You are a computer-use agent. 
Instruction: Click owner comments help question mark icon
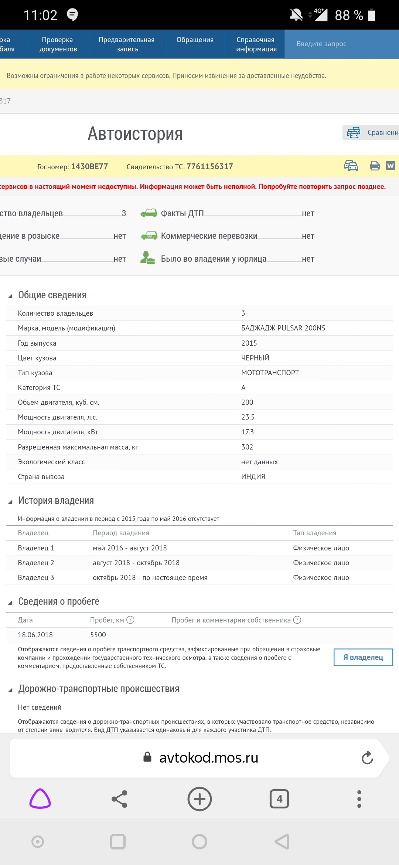click(297, 620)
